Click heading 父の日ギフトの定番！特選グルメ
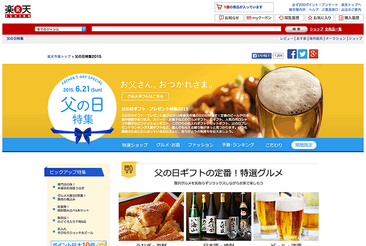366x246 pixels. pyautogui.click(x=218, y=173)
